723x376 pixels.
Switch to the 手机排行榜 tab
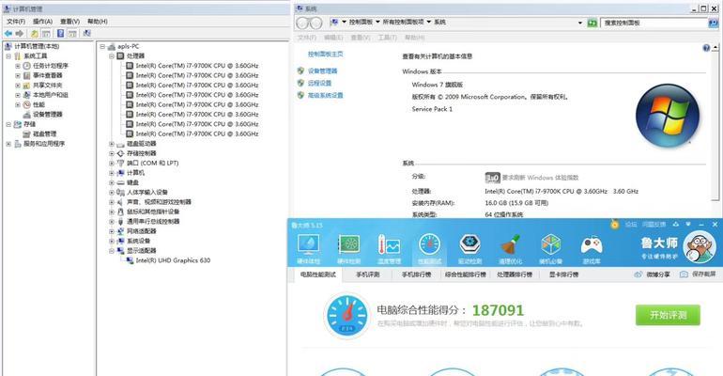[416, 274]
